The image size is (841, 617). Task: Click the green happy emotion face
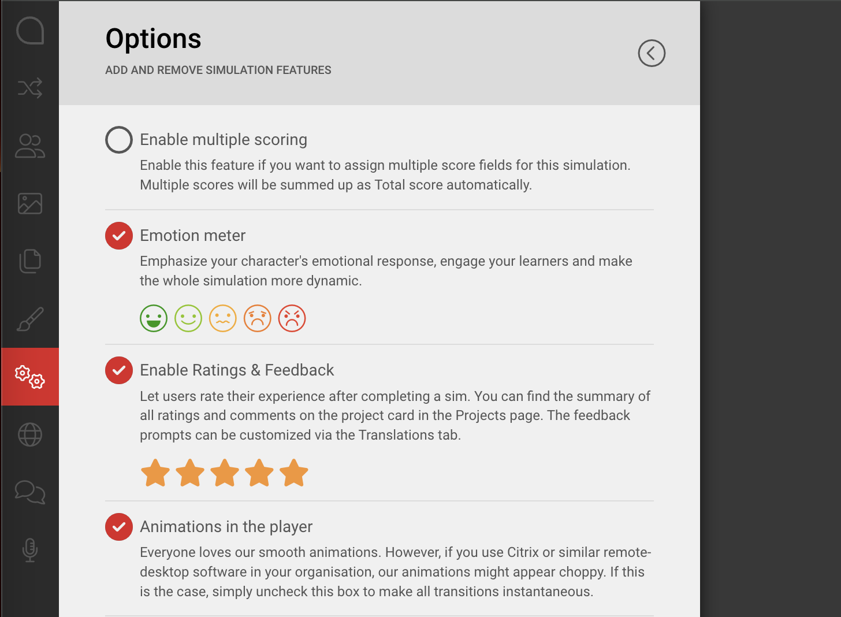coord(153,318)
